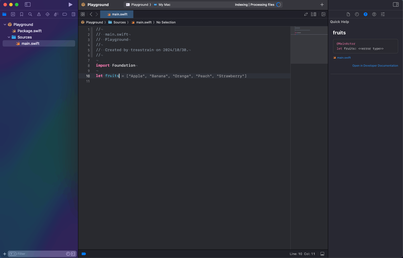Open in Developer Documentation link

[375, 66]
